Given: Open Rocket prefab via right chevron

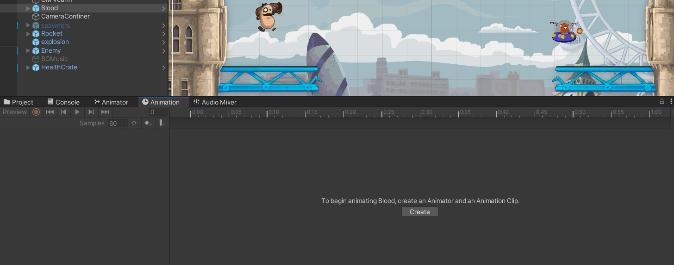Looking at the screenshot, I should click(163, 34).
